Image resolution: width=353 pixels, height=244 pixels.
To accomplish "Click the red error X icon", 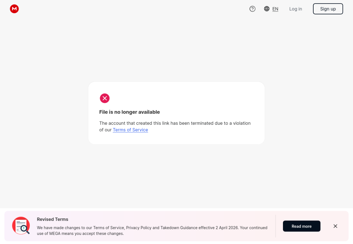I will (x=105, y=98).
